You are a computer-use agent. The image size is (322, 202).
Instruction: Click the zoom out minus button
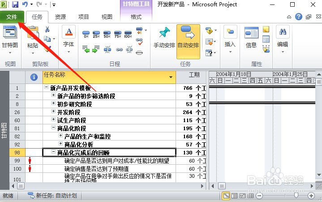click(259, 196)
